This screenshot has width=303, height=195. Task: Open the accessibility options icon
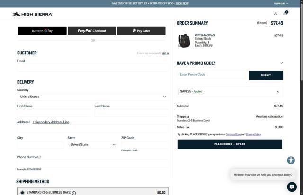coord(291,160)
